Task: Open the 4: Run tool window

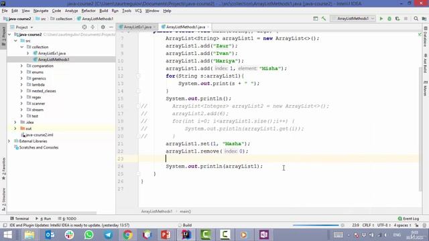Action: (43, 219)
